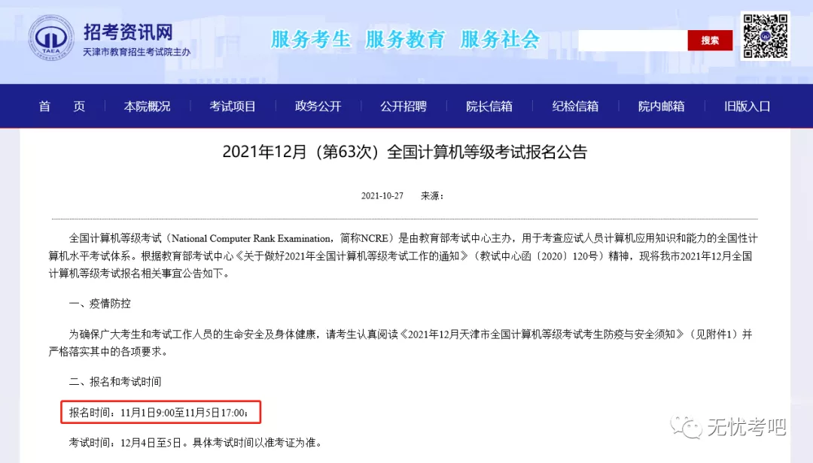Open the 纪检信箱 discipline mailbox menu
Screen dimensions: 813x463
[x=575, y=106]
